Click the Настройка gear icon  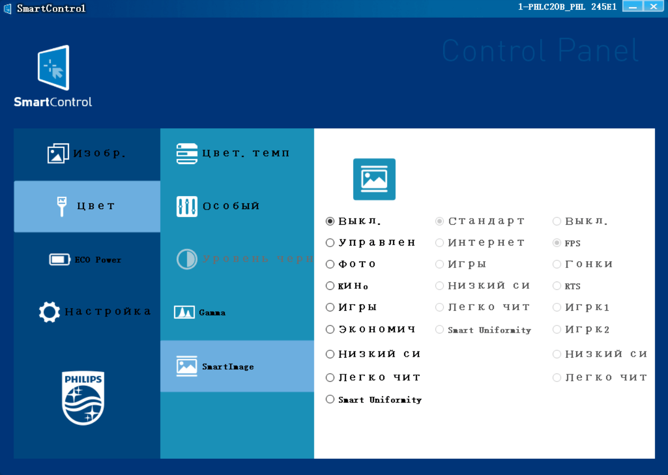point(50,312)
